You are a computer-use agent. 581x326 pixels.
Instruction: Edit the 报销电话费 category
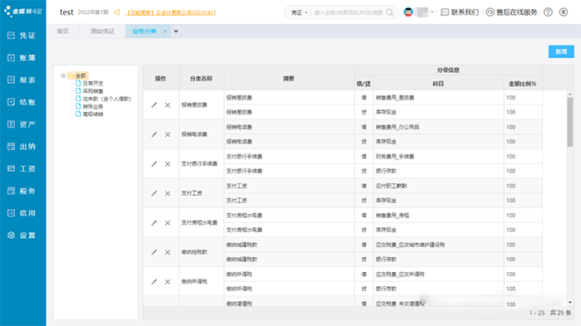click(x=154, y=134)
